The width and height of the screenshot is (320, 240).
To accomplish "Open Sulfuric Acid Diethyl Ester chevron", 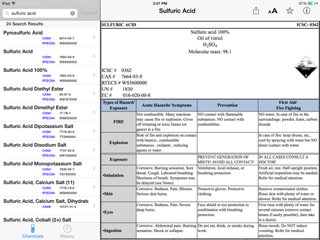I will 94,93.
